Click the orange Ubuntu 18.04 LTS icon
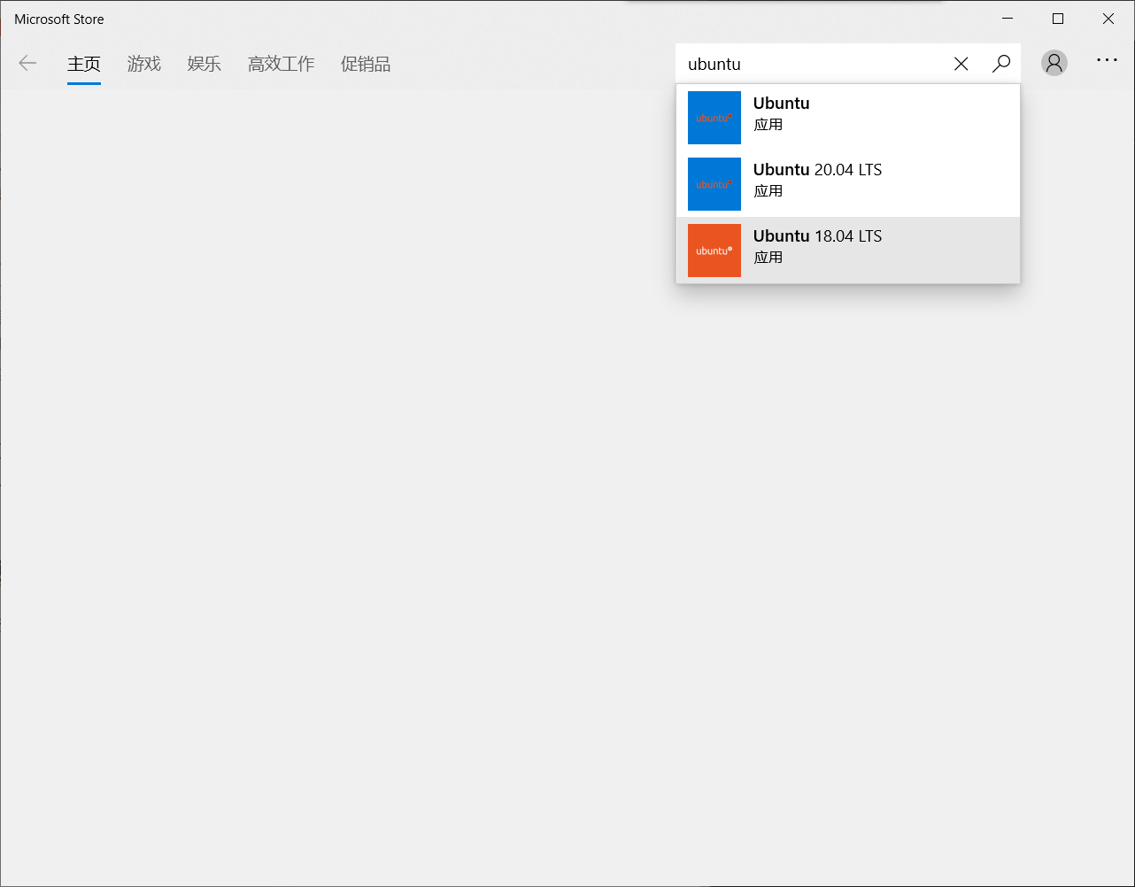 pyautogui.click(x=714, y=251)
